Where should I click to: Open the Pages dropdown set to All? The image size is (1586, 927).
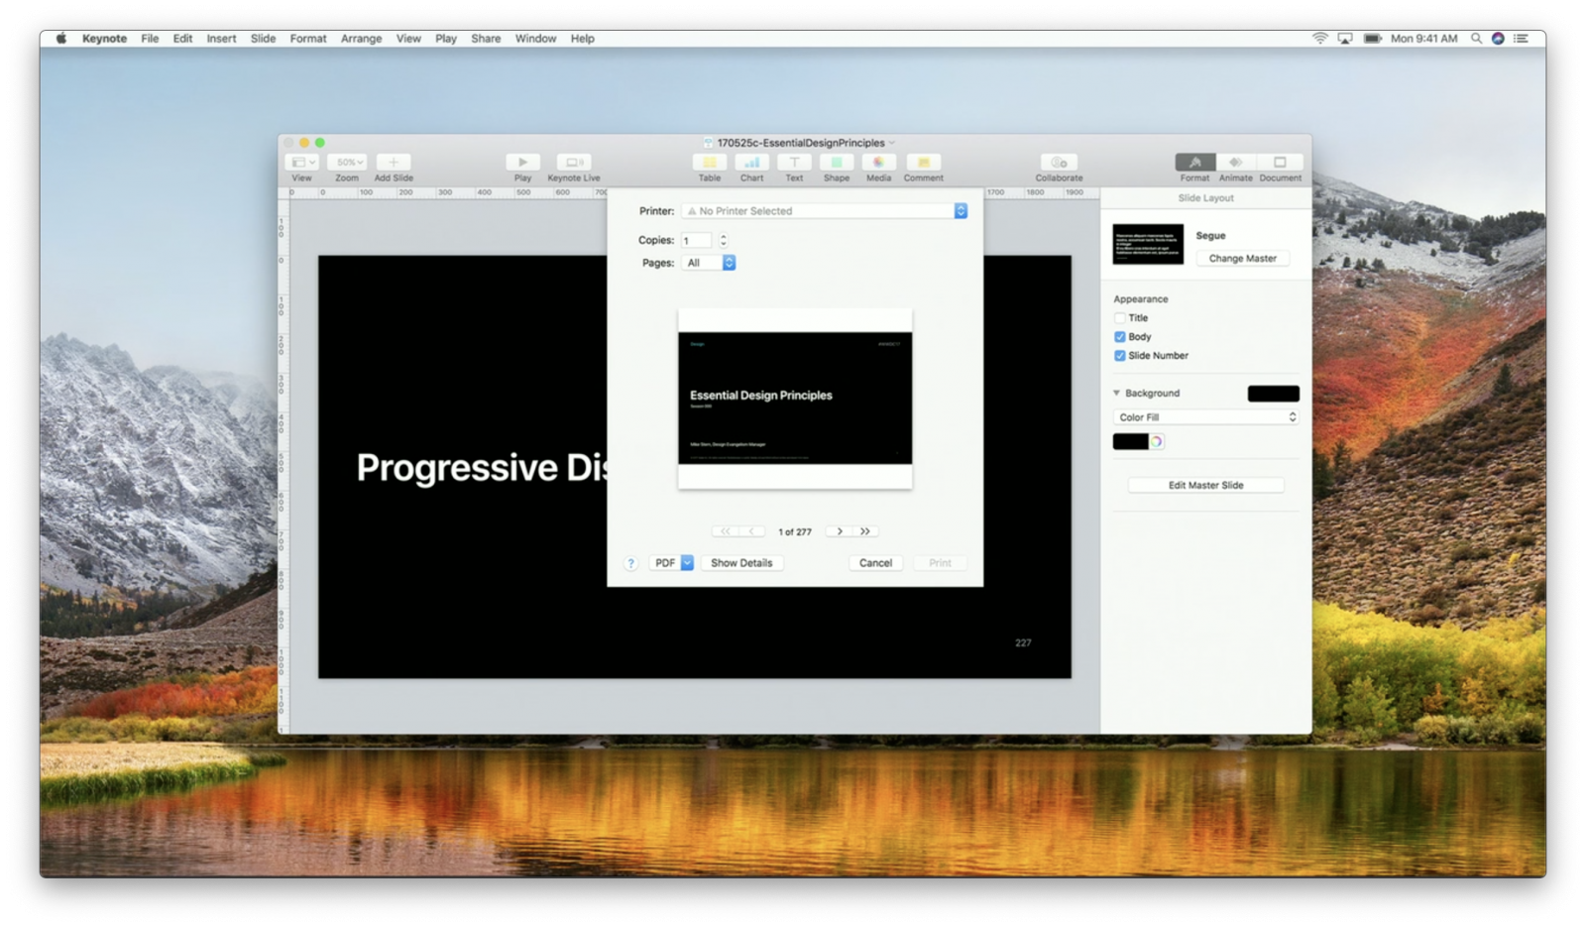[x=709, y=263]
